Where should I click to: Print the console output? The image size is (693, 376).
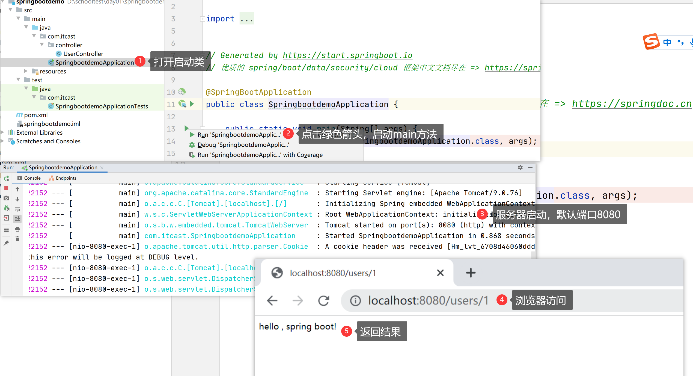pyautogui.click(x=17, y=229)
